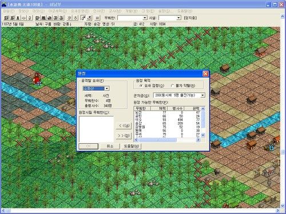
Task: Click the list's vertical scrollbar down arrow
Action: (x=203, y=135)
